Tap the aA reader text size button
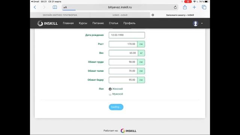The height and width of the screenshot is (135, 240). (65, 7)
